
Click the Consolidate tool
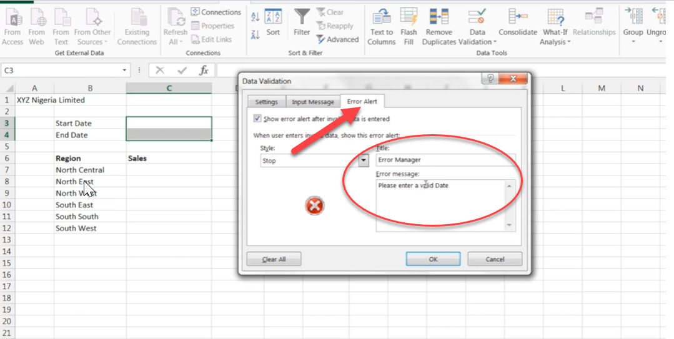point(518,22)
